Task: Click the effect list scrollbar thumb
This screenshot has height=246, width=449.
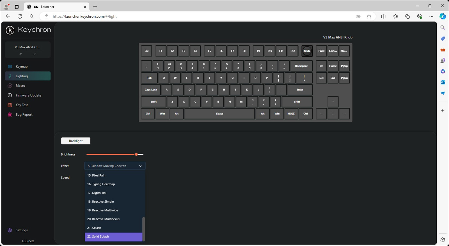Action: [144, 229]
